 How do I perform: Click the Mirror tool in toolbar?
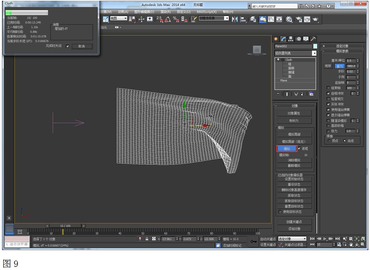(x=235, y=19)
